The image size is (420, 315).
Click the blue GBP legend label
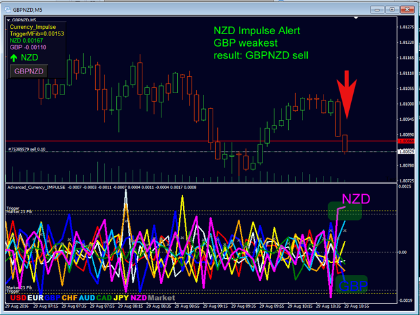click(x=52, y=298)
